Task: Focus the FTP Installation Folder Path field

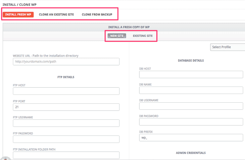Action: click(x=66, y=155)
